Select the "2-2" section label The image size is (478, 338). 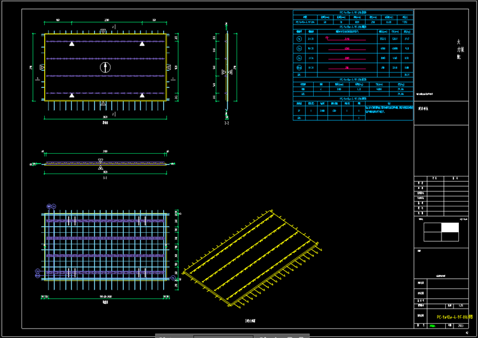[x=226, y=123]
